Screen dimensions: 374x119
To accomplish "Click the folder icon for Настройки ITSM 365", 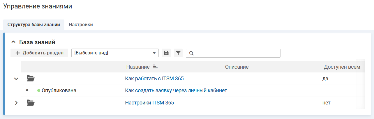I will click(x=31, y=103).
